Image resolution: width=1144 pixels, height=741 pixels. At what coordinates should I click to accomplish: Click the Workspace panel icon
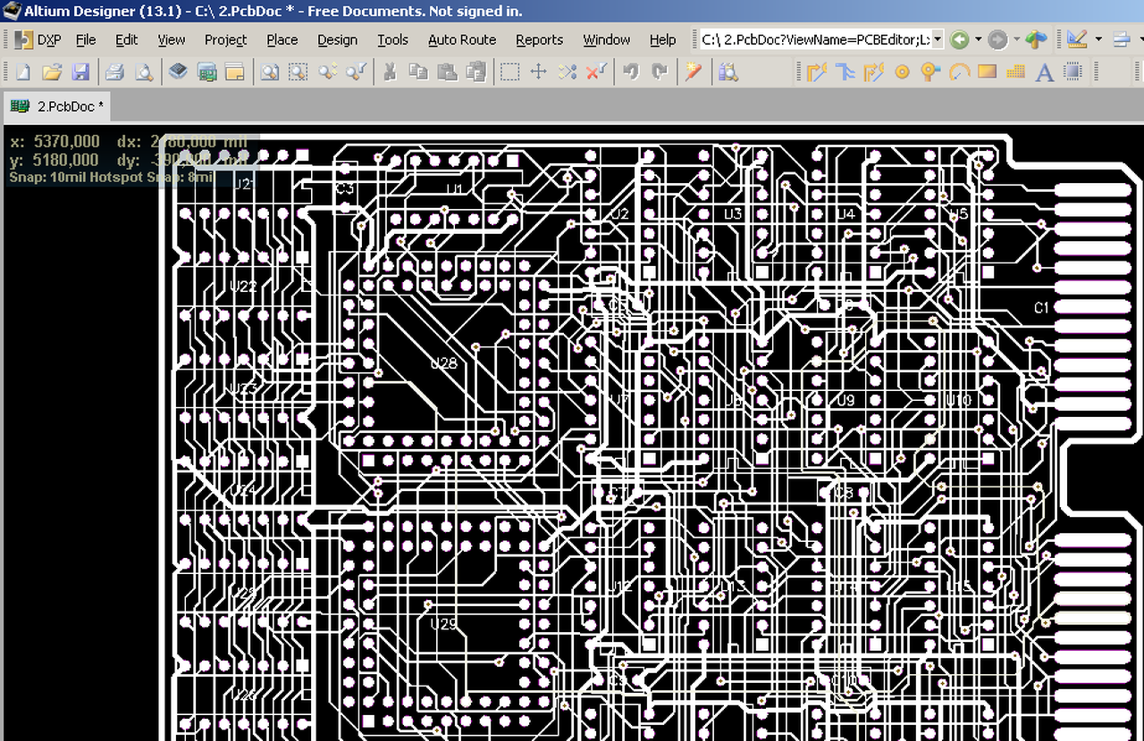click(x=235, y=72)
